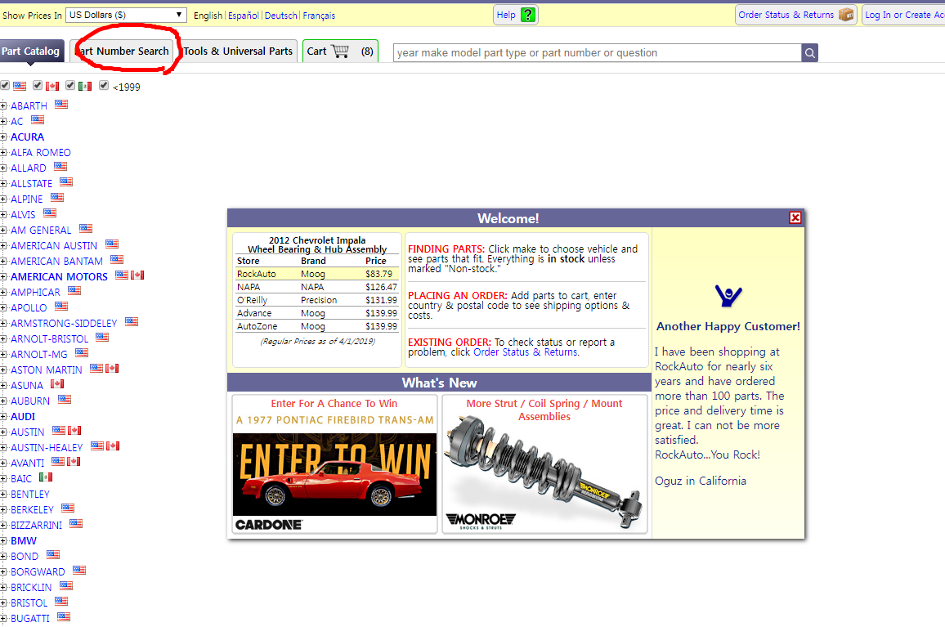Image resolution: width=945 pixels, height=627 pixels.
Task: Select the ALPINE make
Action: (x=26, y=199)
